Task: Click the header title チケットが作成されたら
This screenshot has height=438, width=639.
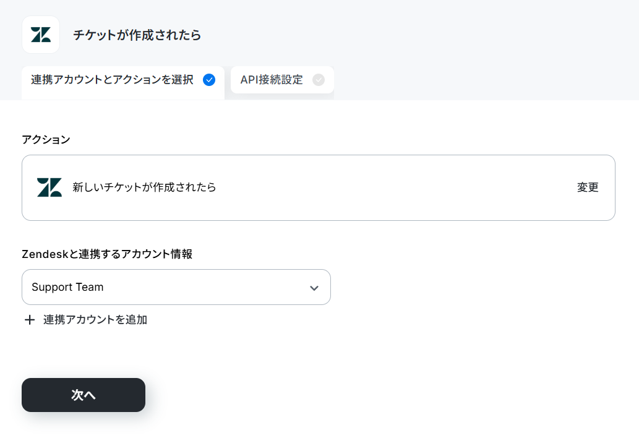Action: [x=137, y=35]
